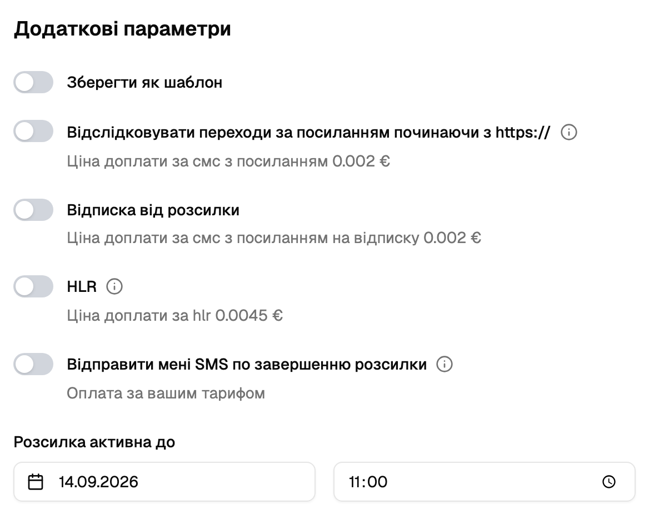
Task: Turn on link click tracking toggle
Action: point(33,132)
